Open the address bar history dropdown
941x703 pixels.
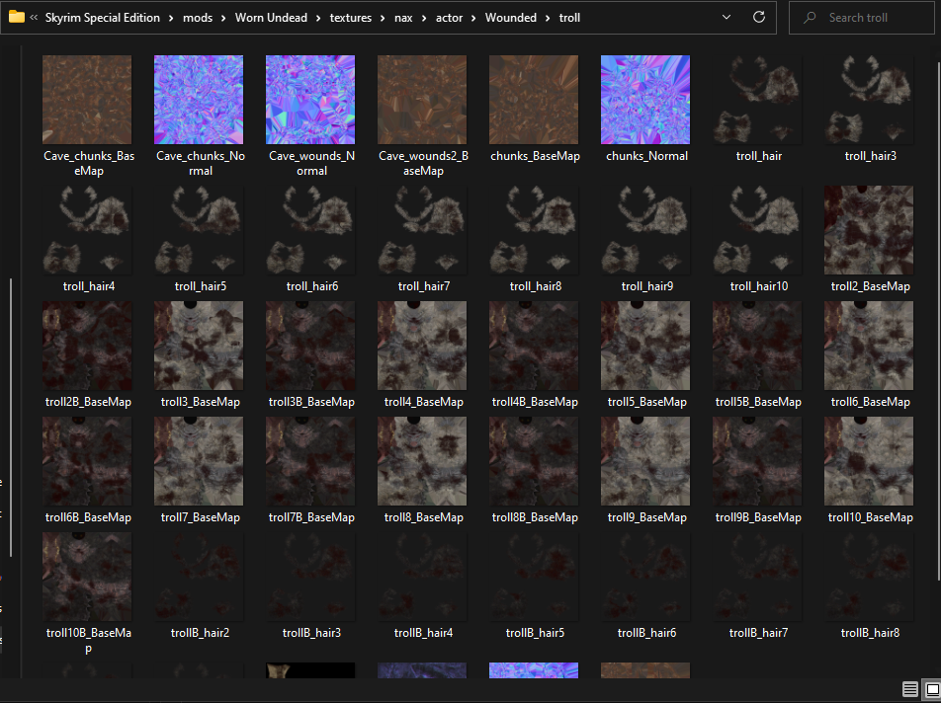727,17
